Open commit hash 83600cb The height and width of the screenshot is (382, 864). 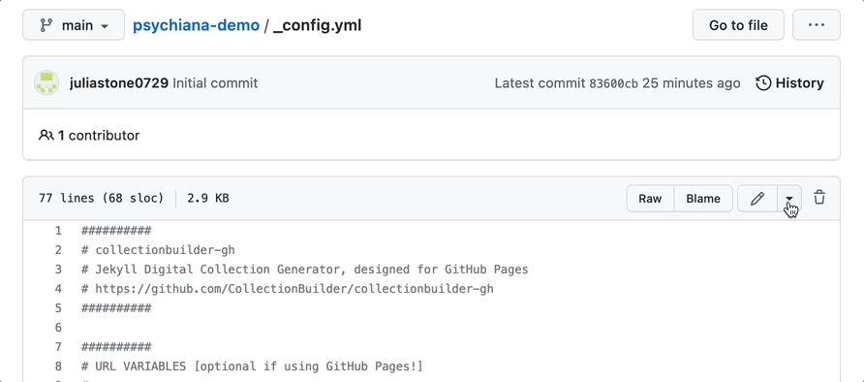(x=613, y=83)
